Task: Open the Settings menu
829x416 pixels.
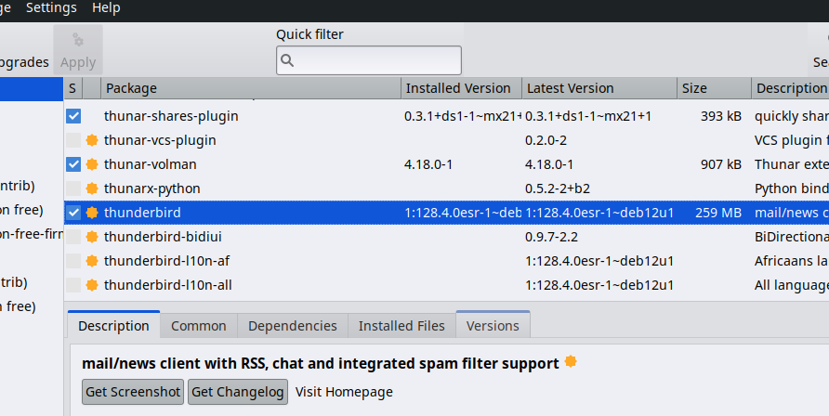Action: [51, 8]
